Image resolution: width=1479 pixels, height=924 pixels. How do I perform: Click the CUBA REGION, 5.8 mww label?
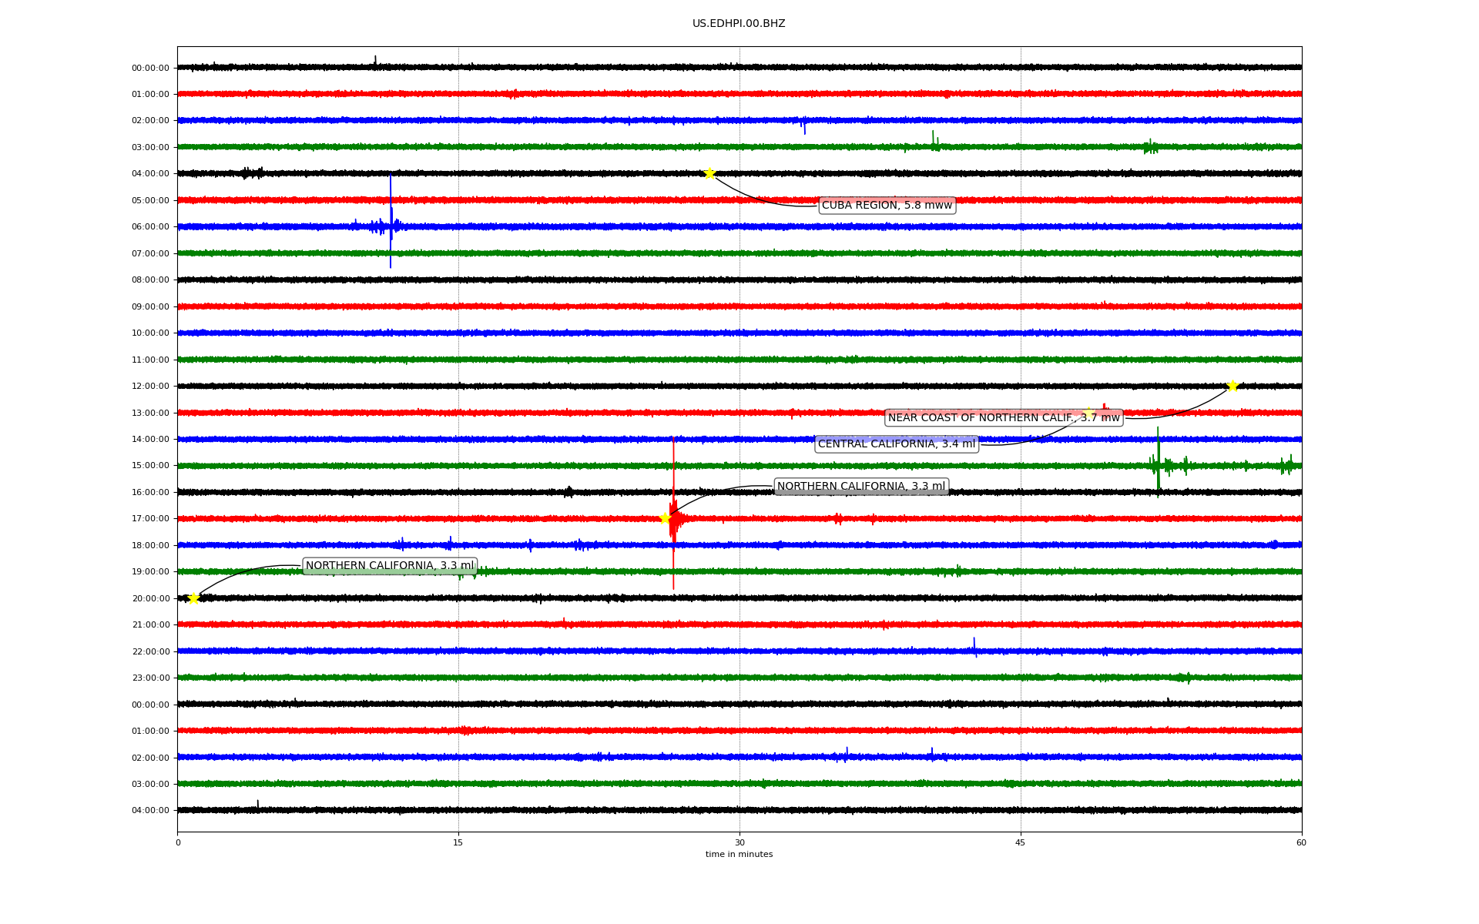[x=887, y=205]
